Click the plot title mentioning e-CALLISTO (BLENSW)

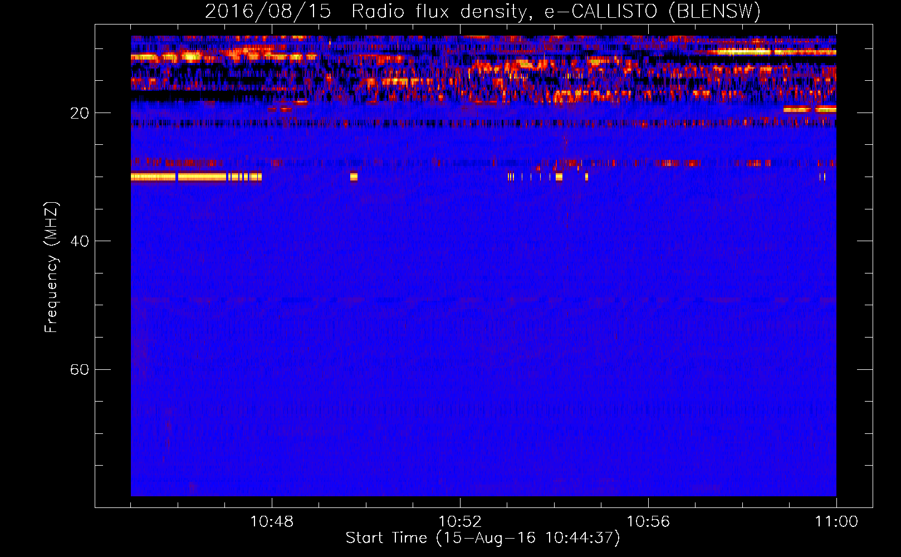tap(483, 11)
